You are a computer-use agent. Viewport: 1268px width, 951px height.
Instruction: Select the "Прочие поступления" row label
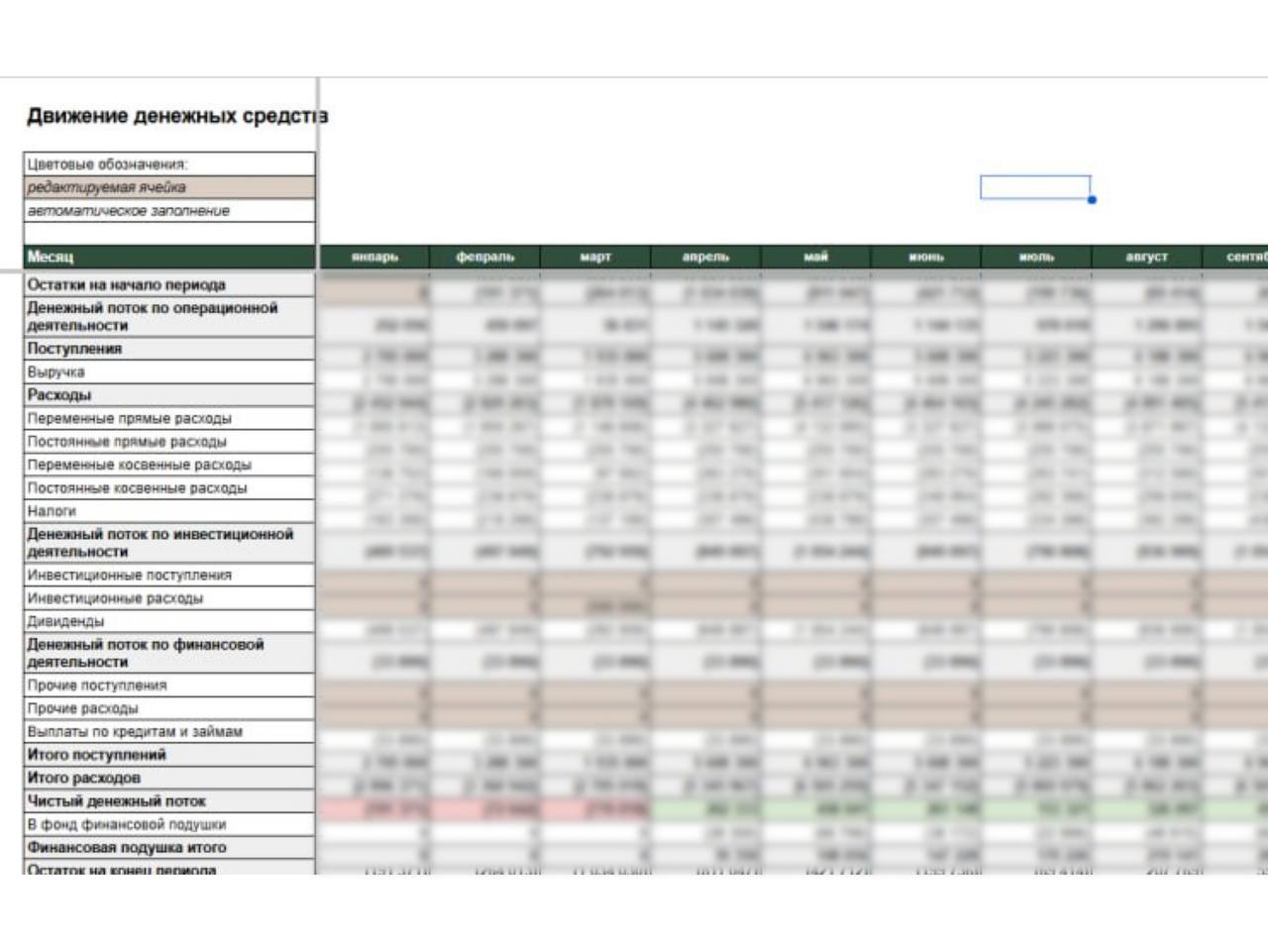point(169,686)
